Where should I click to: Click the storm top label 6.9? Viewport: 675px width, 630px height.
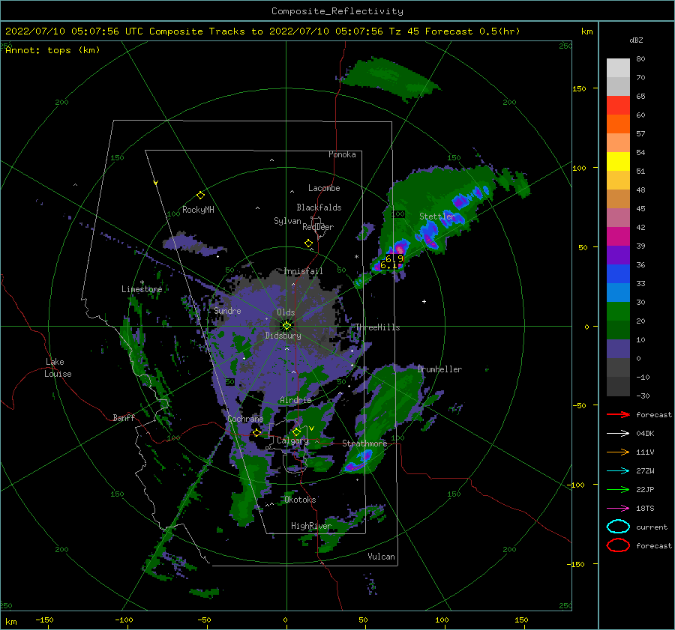[394, 258]
